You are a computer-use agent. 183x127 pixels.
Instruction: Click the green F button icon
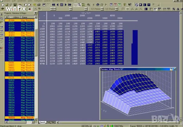120,5
